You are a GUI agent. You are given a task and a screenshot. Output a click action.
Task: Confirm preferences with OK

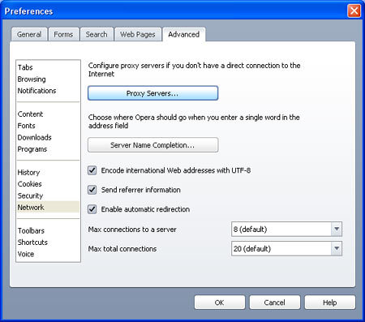point(220,303)
